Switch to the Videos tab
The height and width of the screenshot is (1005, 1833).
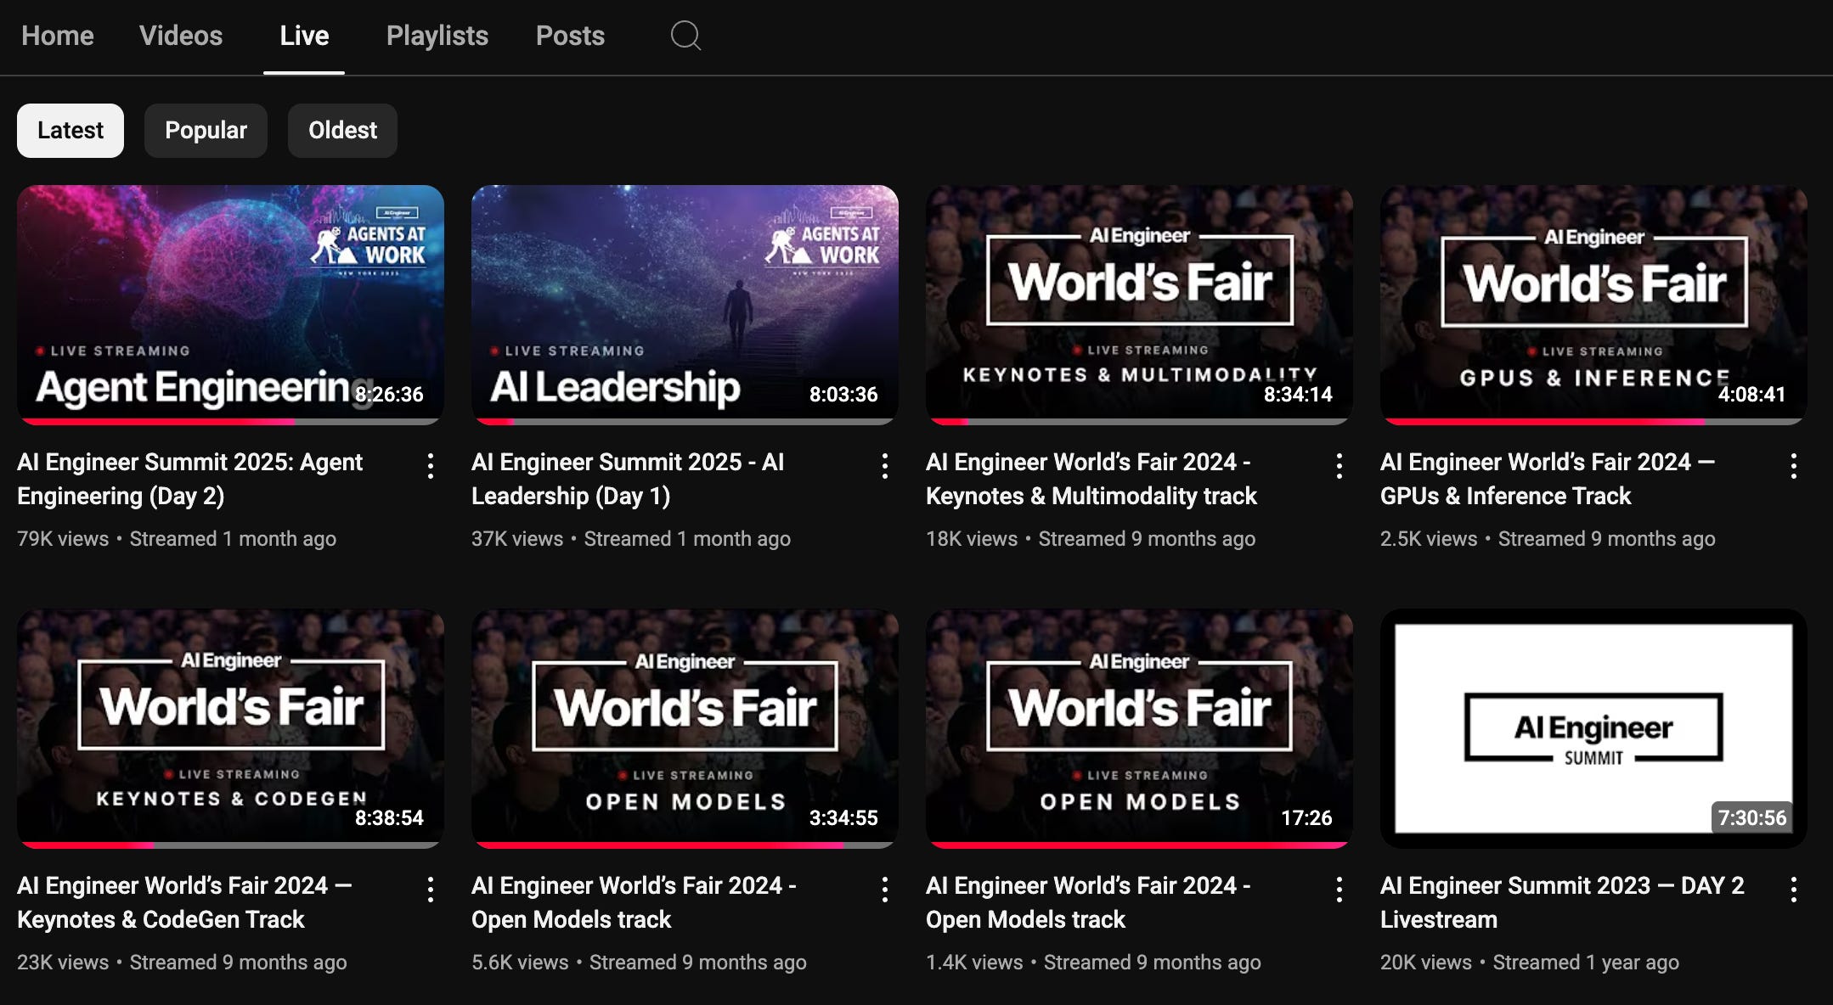181,36
